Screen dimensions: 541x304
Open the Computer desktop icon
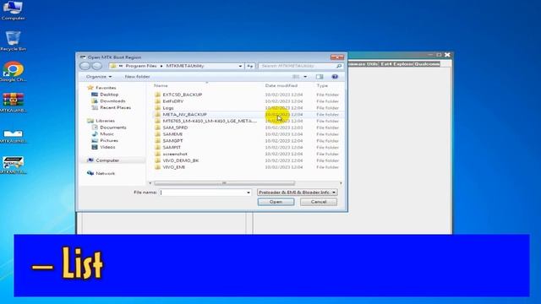click(14, 10)
